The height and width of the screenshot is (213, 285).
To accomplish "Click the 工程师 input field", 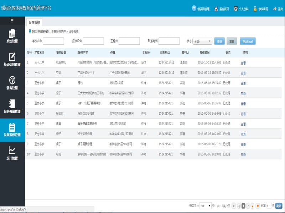I will pos(129,41).
